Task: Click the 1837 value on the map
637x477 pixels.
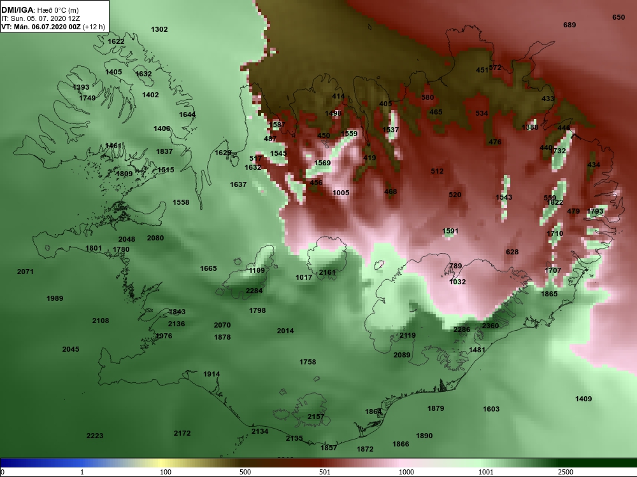Action: coord(164,151)
